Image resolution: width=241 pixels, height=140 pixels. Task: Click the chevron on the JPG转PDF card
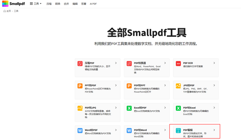pos(214,85)
